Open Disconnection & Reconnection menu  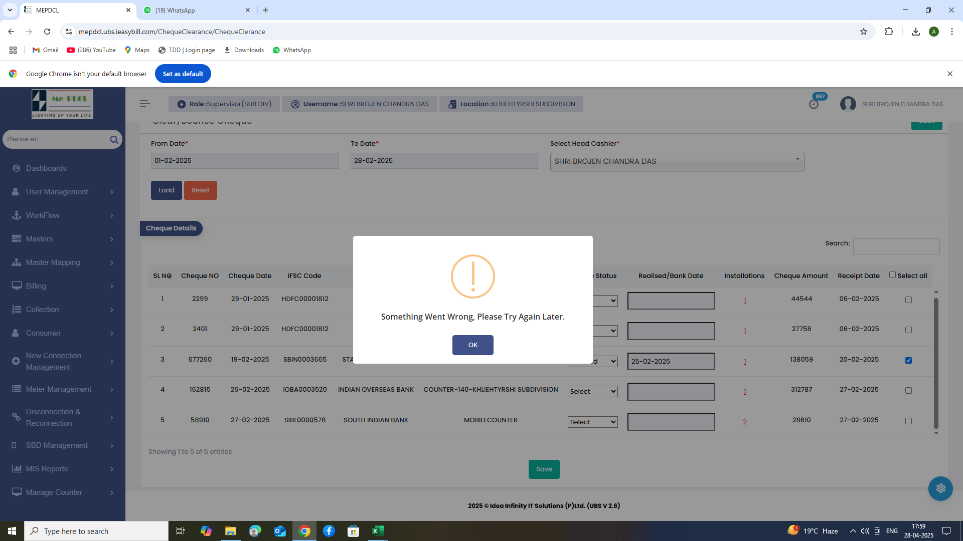click(x=63, y=417)
